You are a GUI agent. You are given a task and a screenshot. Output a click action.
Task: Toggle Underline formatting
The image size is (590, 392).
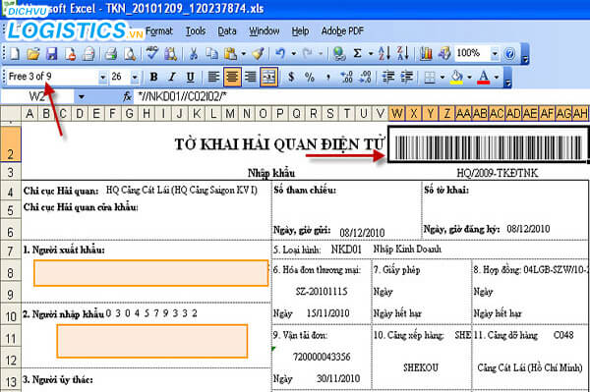[191, 77]
